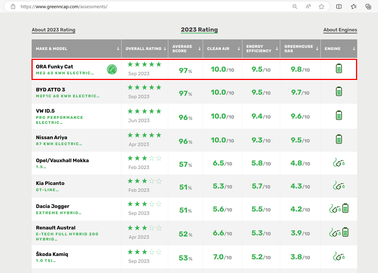Click the 'Jun 2023' date for VW ID.5
This screenshot has height=273, width=378.
139,121
